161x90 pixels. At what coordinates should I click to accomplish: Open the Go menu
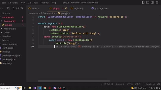pos(29,3)
